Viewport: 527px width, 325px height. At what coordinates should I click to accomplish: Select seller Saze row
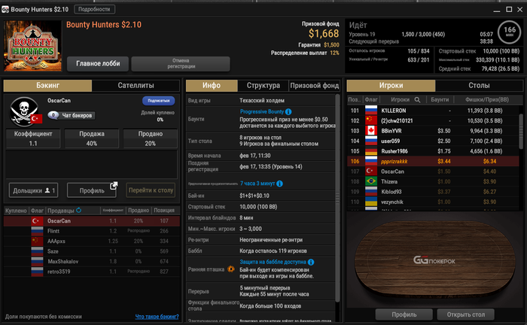(92, 251)
